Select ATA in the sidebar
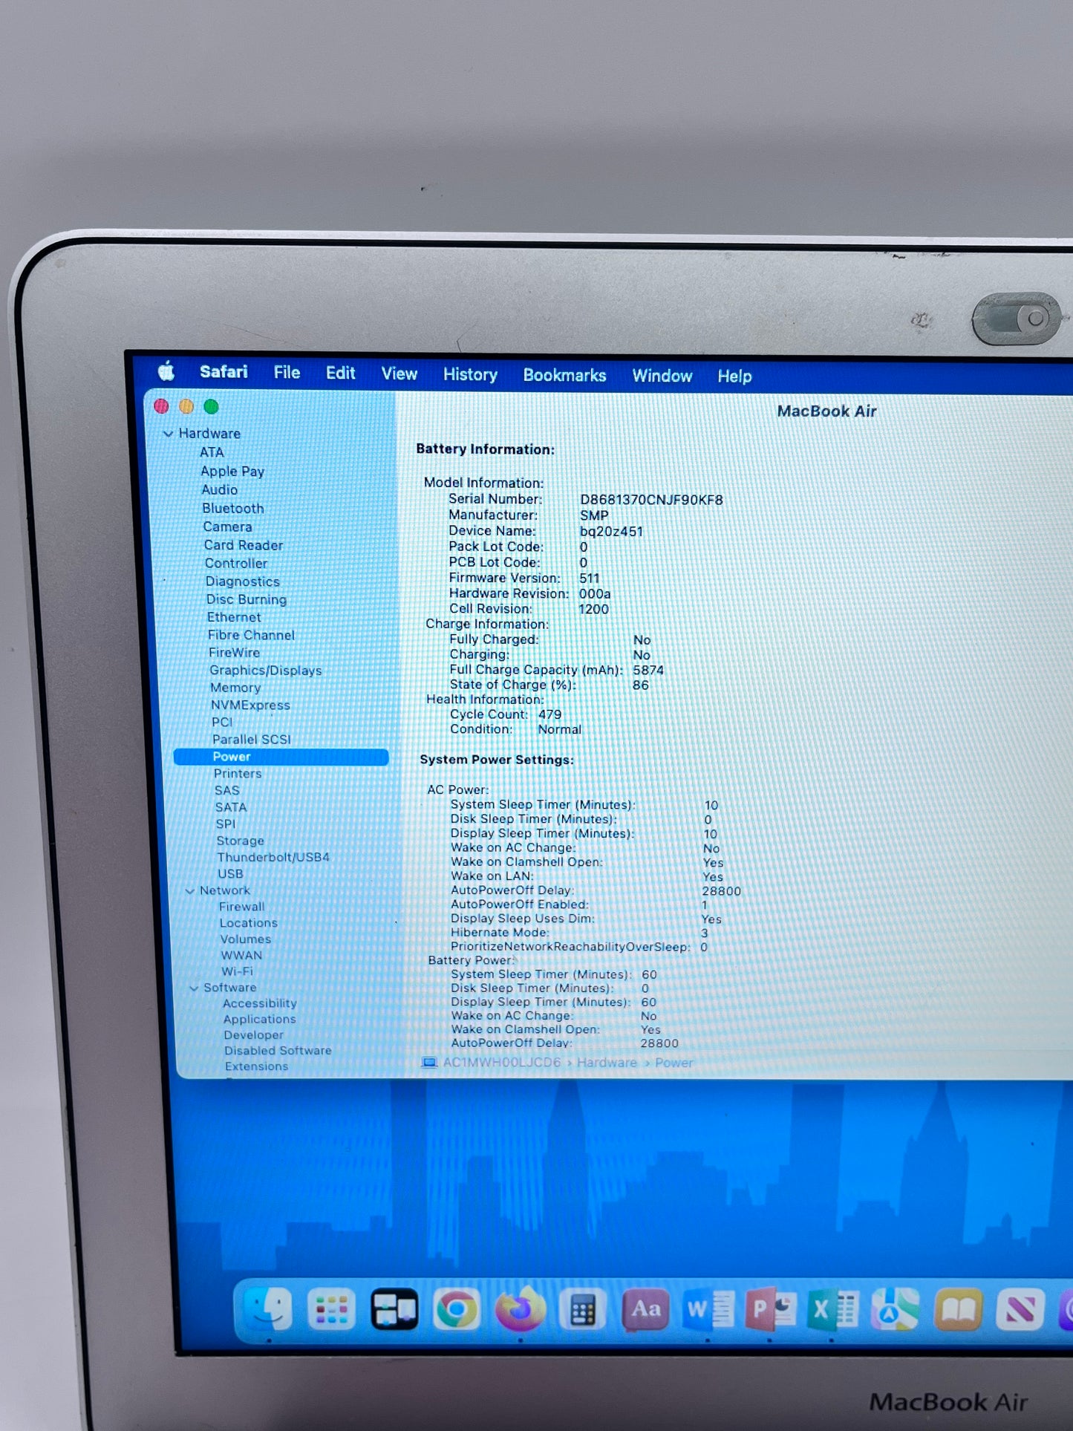Screen dimensions: 1073x1431 [212, 452]
